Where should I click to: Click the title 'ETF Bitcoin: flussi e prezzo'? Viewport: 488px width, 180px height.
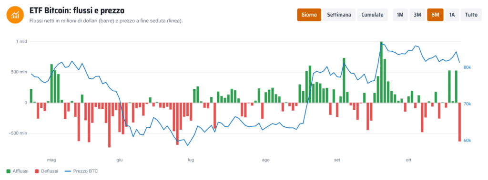coord(77,10)
